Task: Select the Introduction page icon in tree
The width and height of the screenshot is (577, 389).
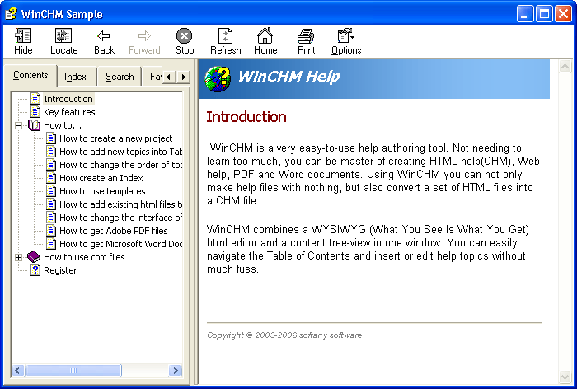Action: 35,99
